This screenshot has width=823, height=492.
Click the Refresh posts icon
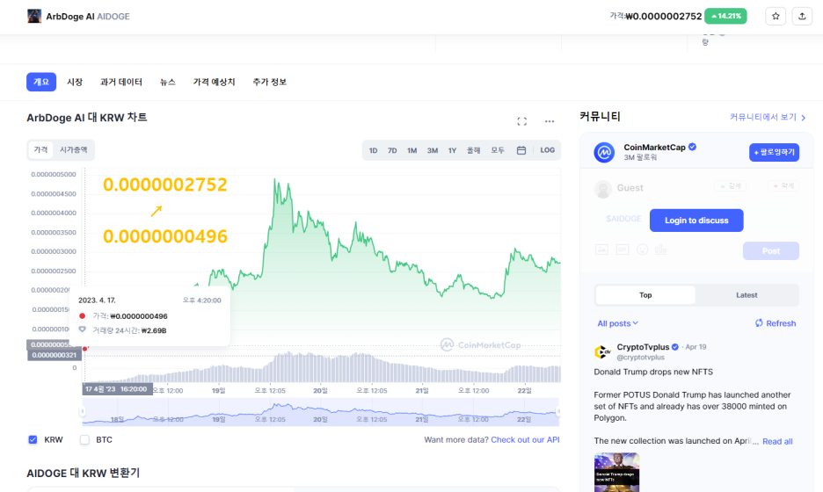(x=759, y=323)
